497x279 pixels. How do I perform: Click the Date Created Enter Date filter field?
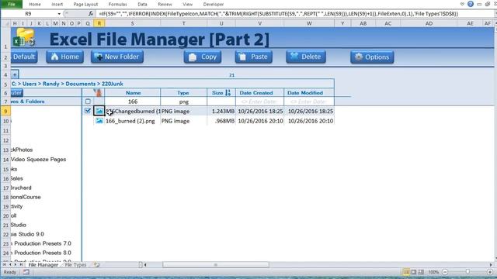259,102
